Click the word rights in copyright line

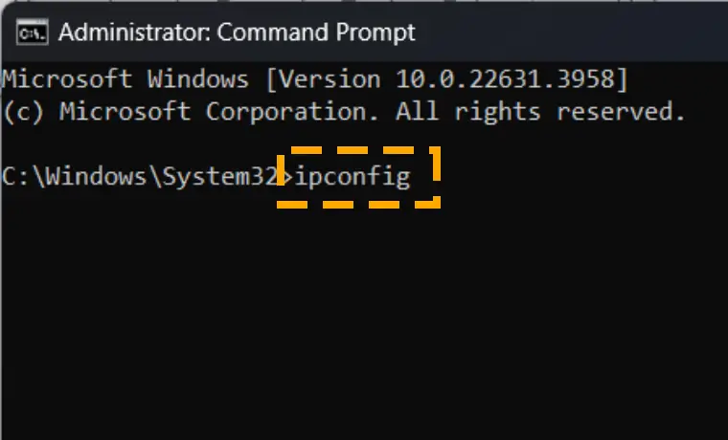pos(497,113)
